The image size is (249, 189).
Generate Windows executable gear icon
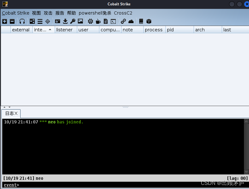point(90,21)
